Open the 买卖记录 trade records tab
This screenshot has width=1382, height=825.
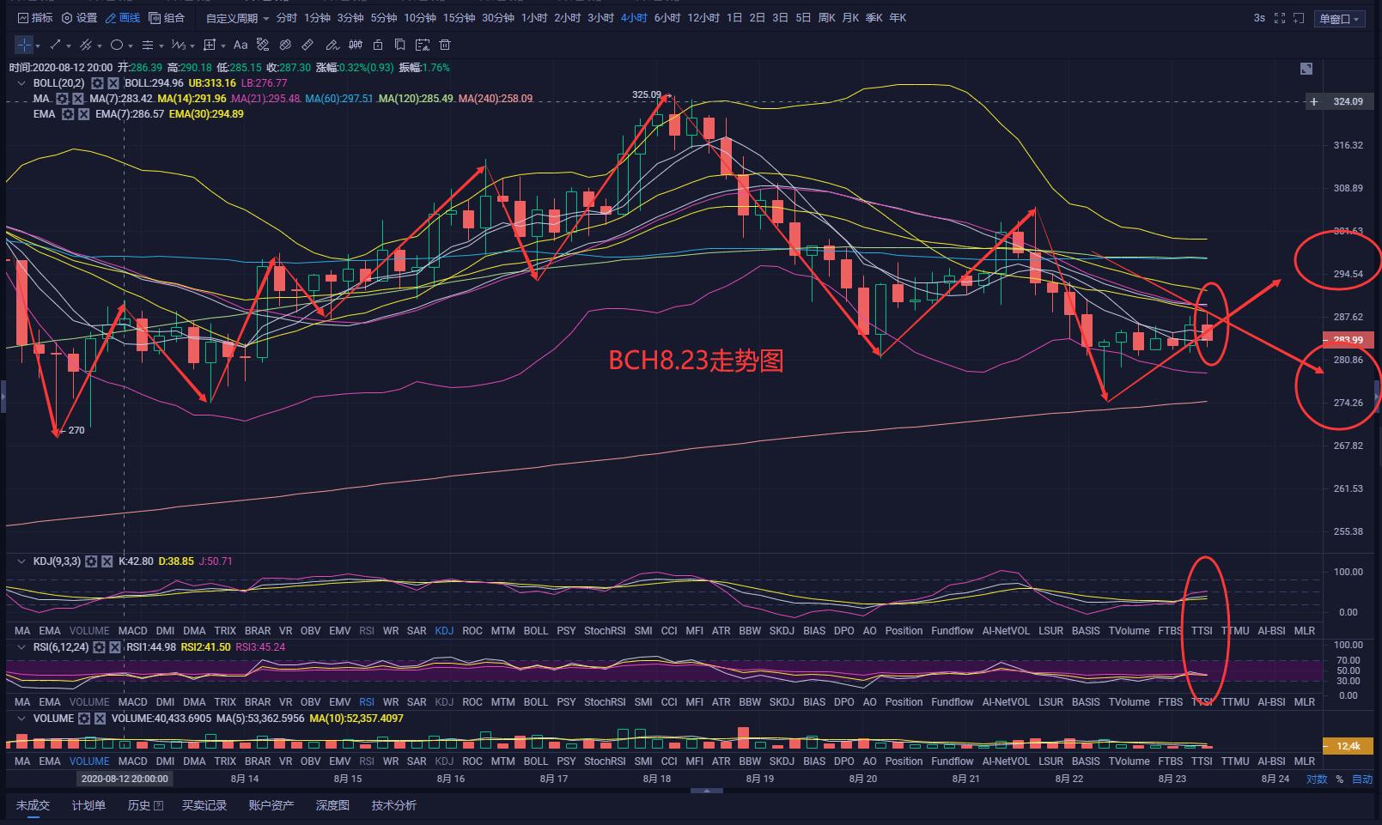coord(204,805)
